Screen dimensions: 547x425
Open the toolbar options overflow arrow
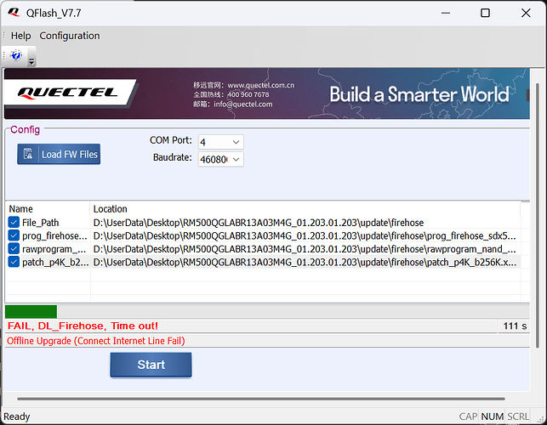click(31, 62)
